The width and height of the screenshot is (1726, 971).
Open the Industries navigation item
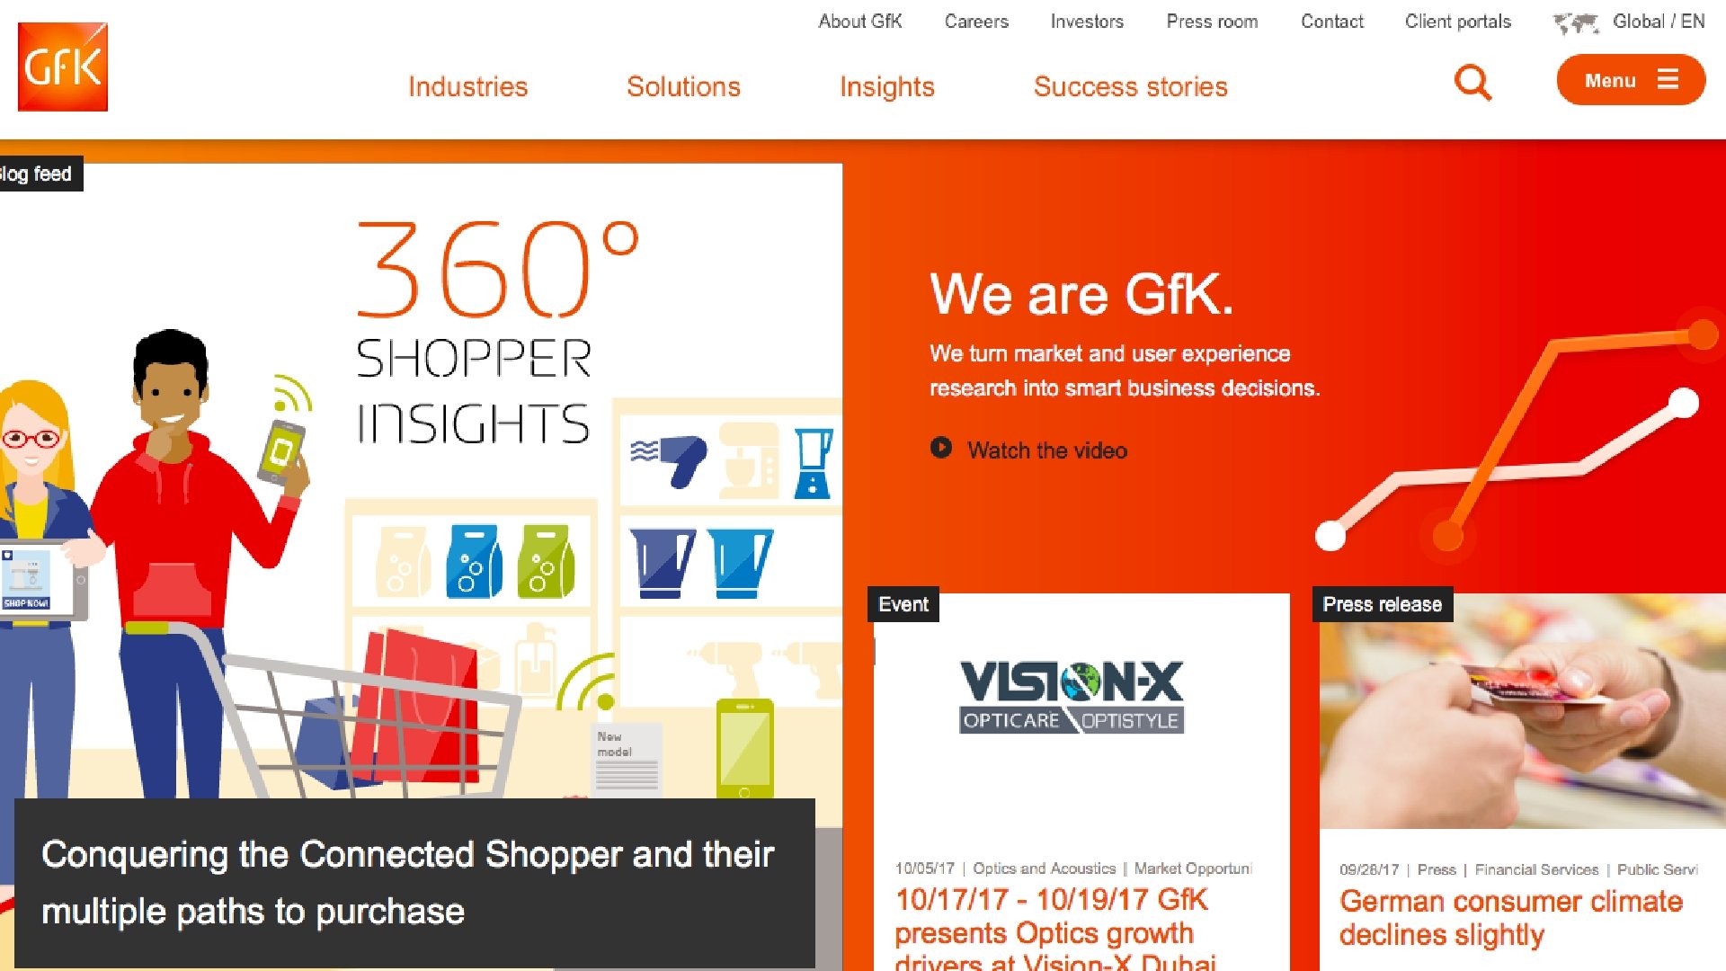click(467, 86)
